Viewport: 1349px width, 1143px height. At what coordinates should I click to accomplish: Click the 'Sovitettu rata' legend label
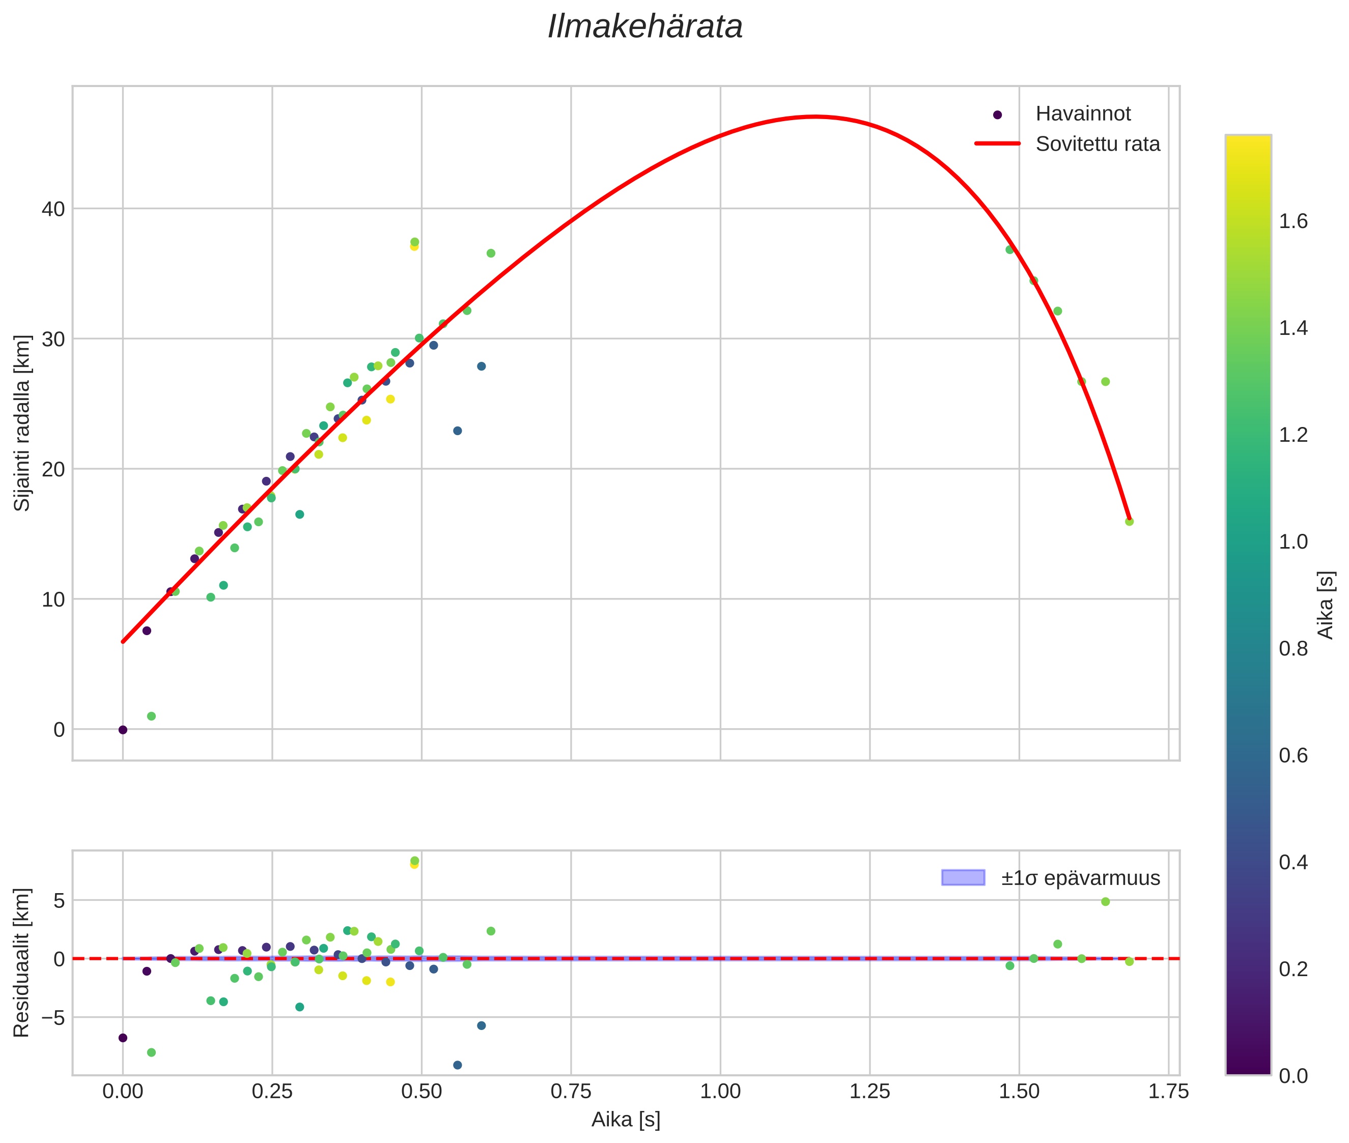(1098, 144)
